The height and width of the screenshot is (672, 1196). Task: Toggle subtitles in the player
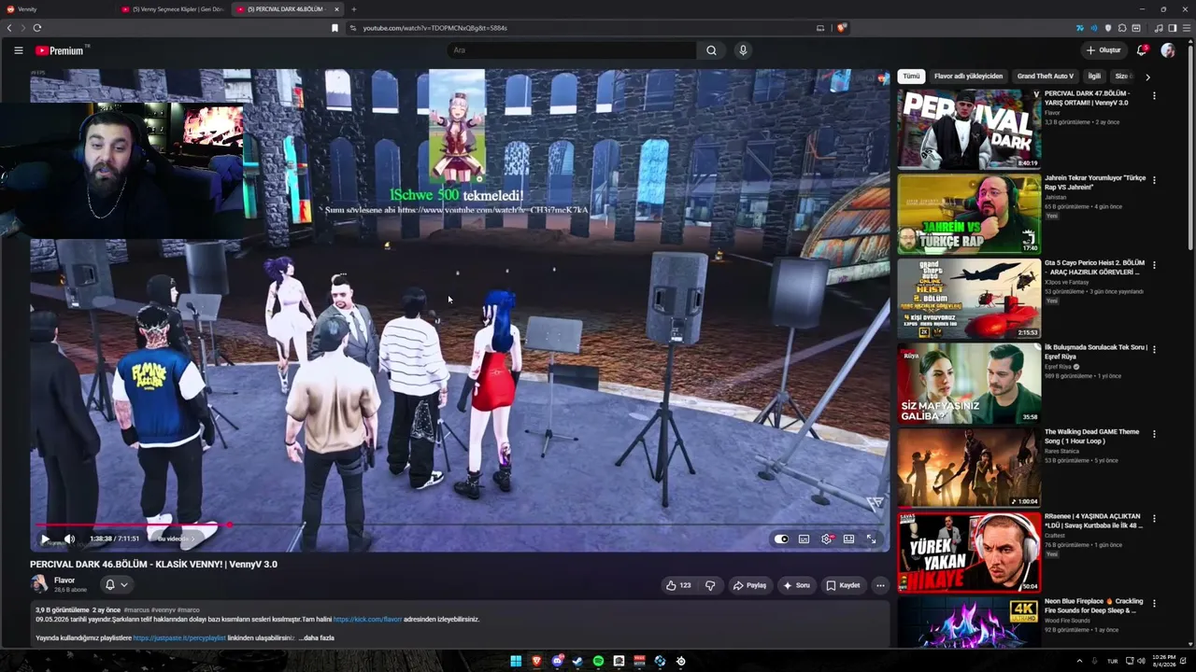click(x=804, y=539)
